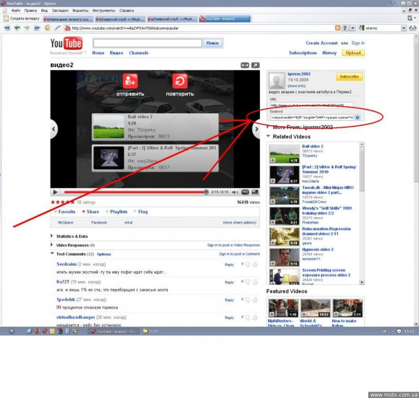419x398 pixels.
Task: Play the video with the play button
Action: tap(55, 192)
